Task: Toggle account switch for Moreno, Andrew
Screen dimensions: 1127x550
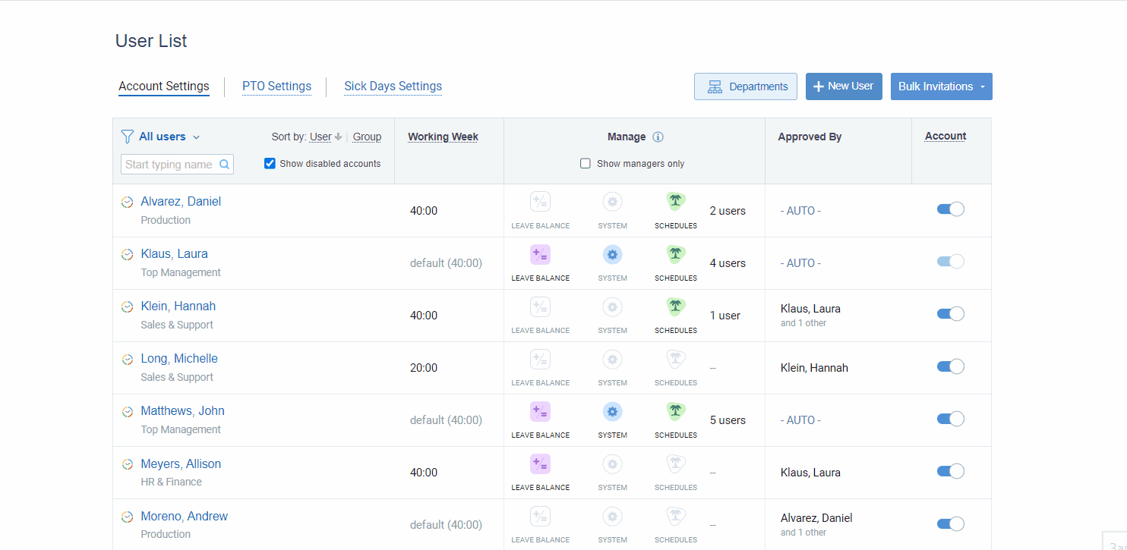Action: pyautogui.click(x=951, y=523)
